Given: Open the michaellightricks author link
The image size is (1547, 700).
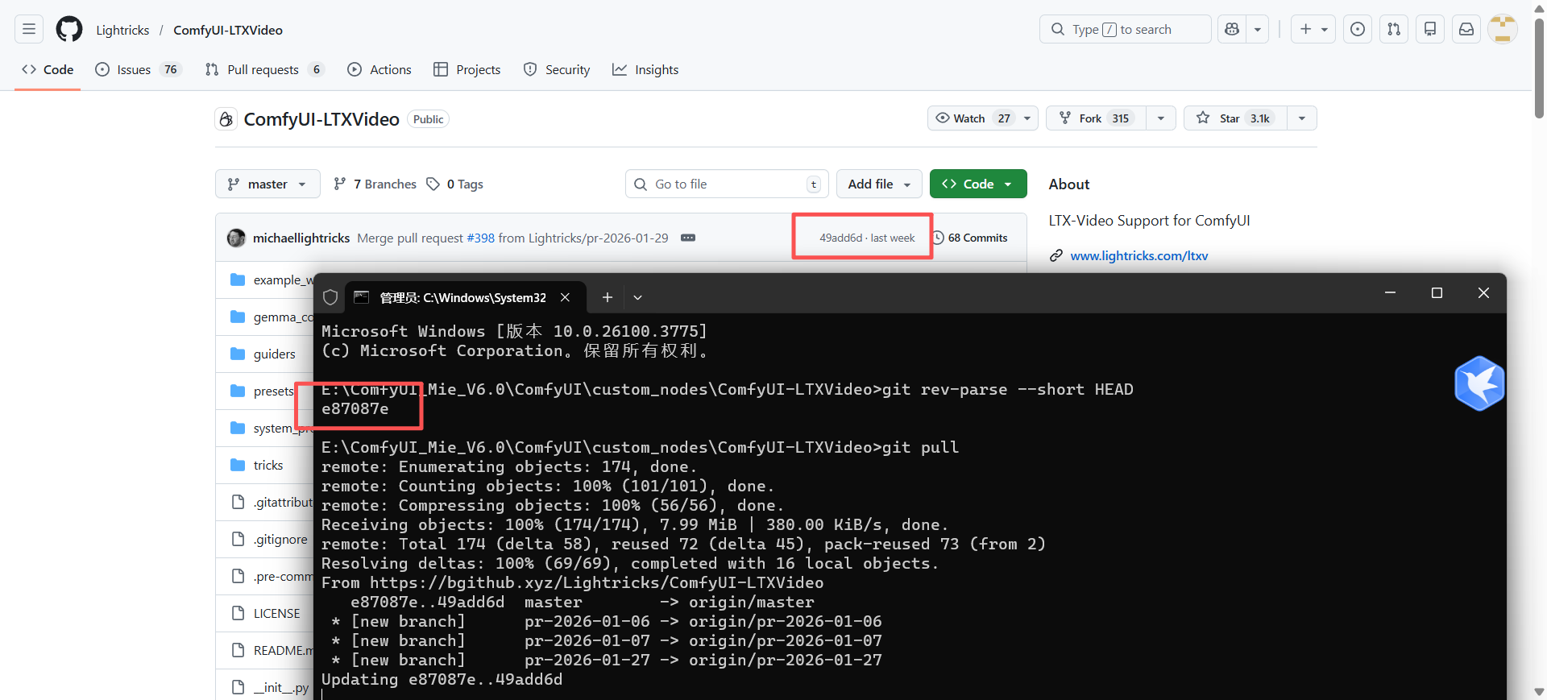Looking at the screenshot, I should coord(301,238).
